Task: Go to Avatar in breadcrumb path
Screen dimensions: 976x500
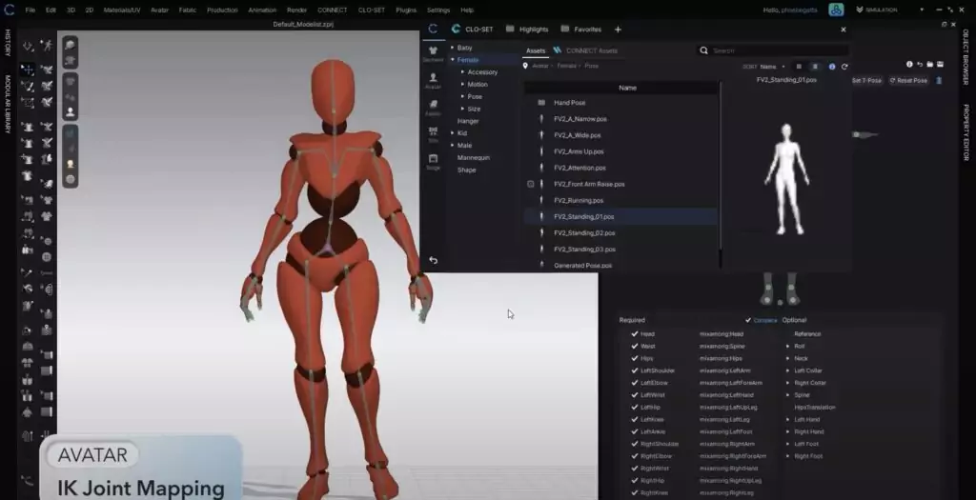Action: [540, 66]
